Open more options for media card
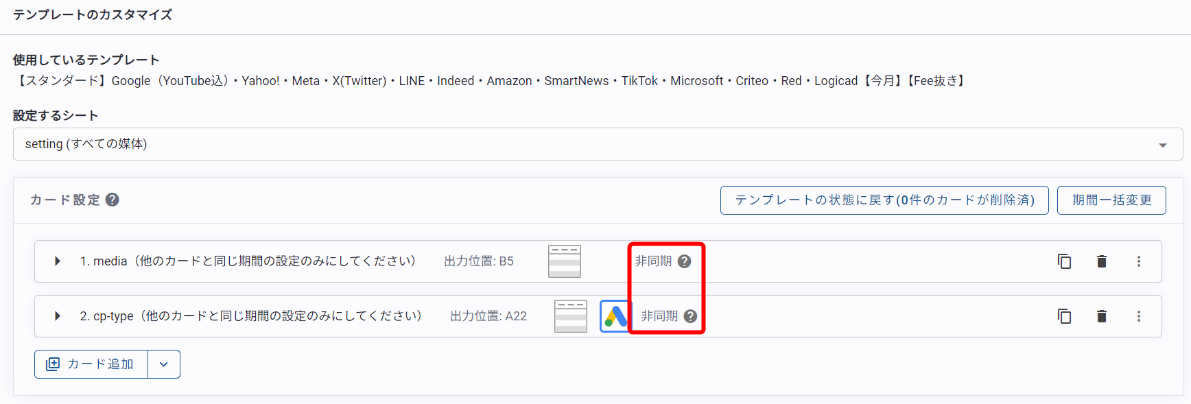The width and height of the screenshot is (1191, 404). (x=1139, y=261)
